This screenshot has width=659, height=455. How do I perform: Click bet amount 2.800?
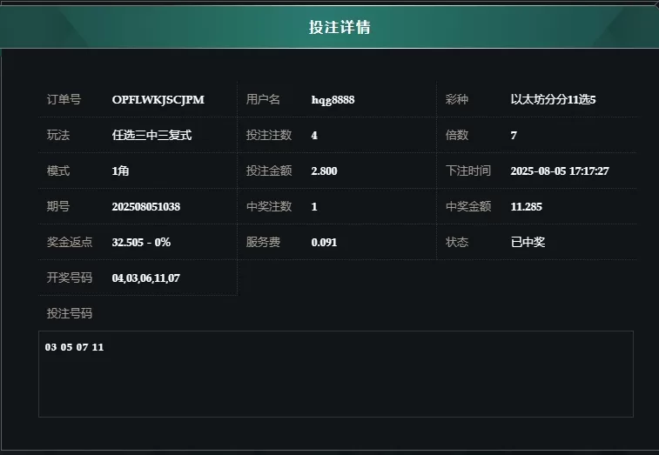324,171
